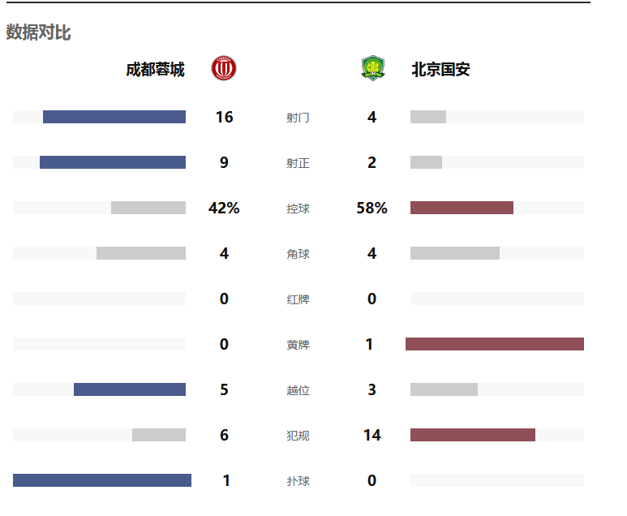627x516 pixels.
Task: Click Beijing's red yellow-card bar for 黄牌
Action: [x=495, y=344]
